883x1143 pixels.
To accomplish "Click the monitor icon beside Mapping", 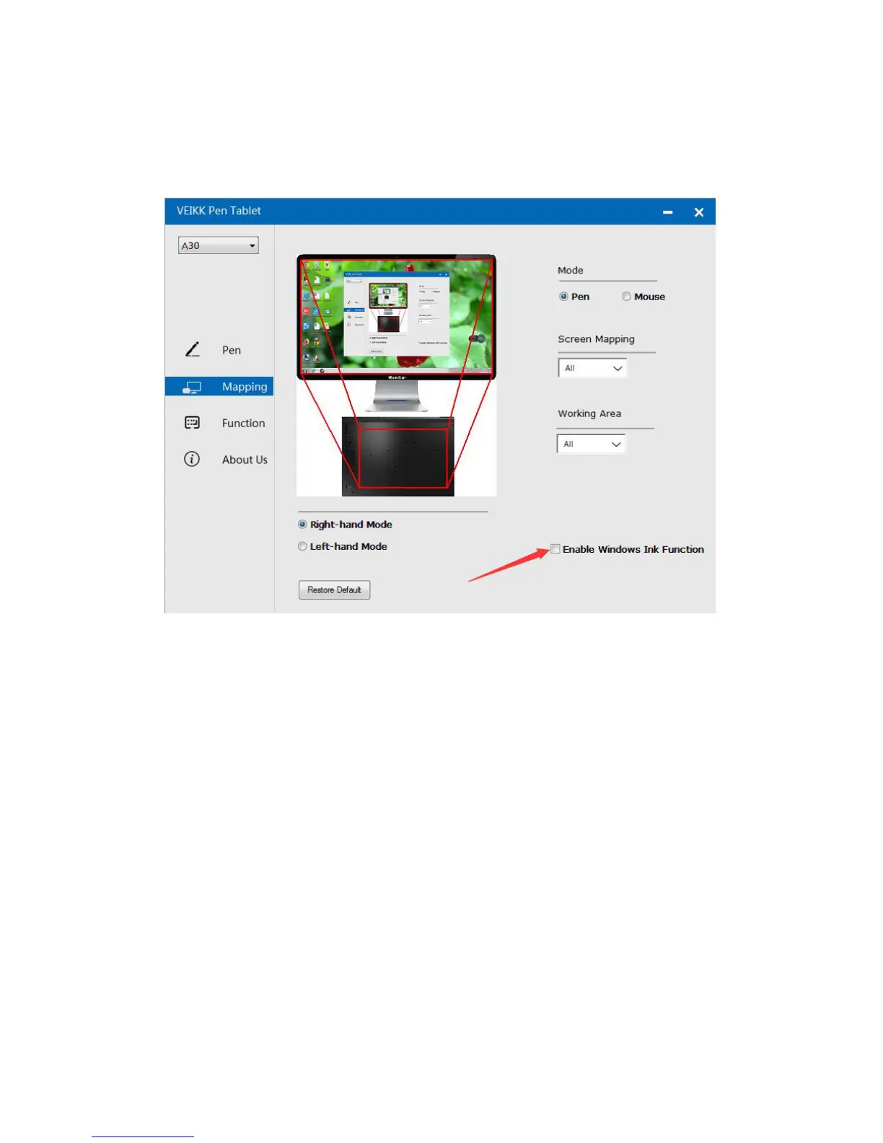I will [192, 387].
